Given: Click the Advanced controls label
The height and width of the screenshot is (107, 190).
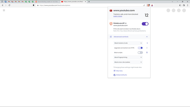Looking at the screenshot, I should pos(121,37).
